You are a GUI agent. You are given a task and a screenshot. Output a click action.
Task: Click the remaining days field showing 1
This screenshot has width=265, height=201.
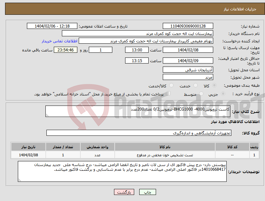coord(101,50)
